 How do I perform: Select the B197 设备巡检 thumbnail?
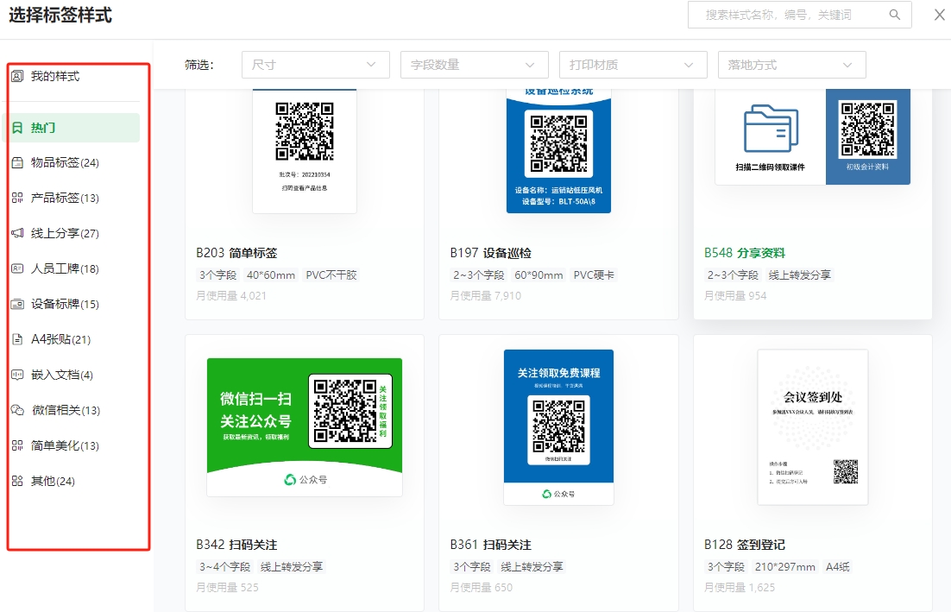558,151
